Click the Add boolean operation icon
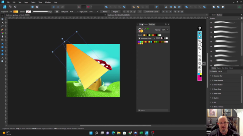243x136 pixels. click(106, 7)
